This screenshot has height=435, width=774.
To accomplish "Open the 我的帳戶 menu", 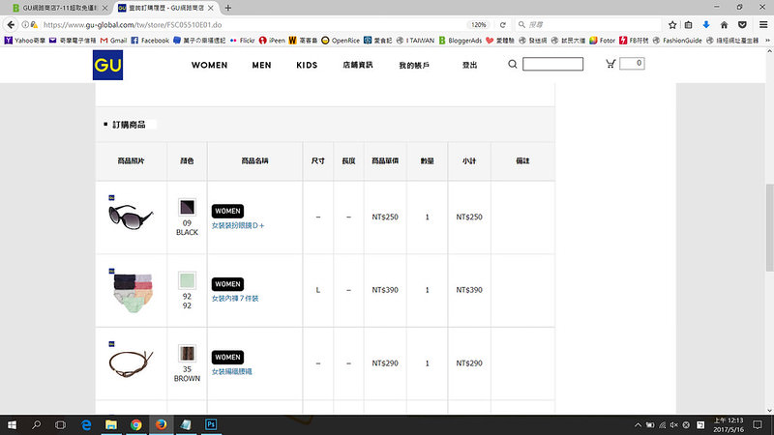I will click(x=414, y=65).
